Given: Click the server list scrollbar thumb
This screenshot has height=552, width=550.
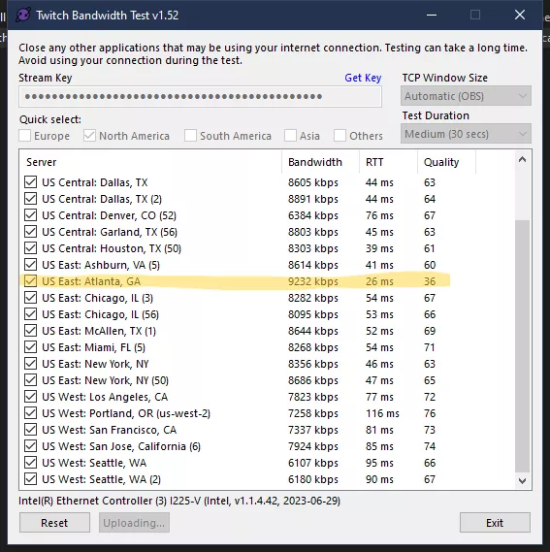Looking at the screenshot, I should 523,346.
